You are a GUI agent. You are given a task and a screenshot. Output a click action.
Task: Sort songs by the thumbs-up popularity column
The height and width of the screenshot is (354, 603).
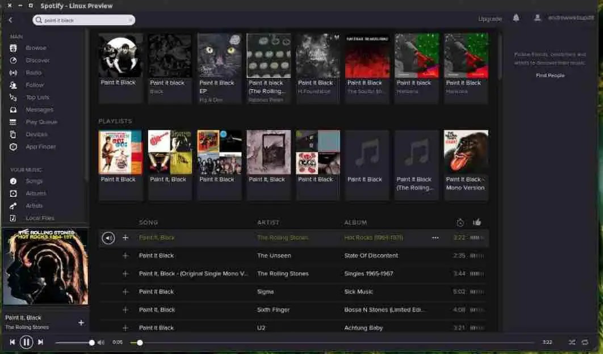(478, 222)
